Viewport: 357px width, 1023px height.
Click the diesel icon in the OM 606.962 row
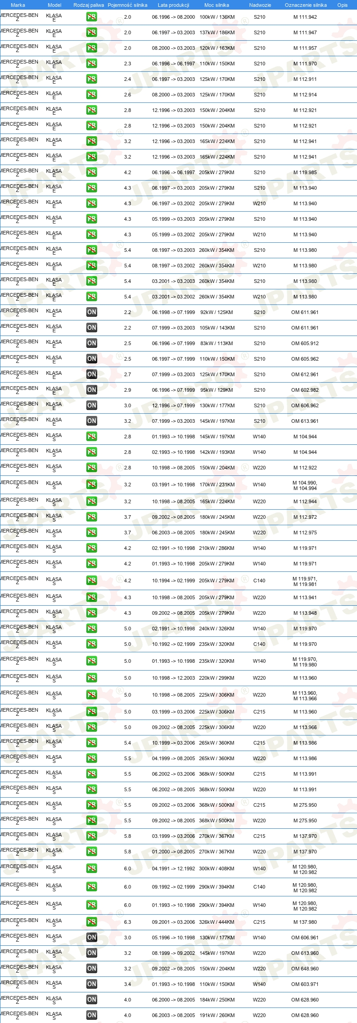coord(92,405)
